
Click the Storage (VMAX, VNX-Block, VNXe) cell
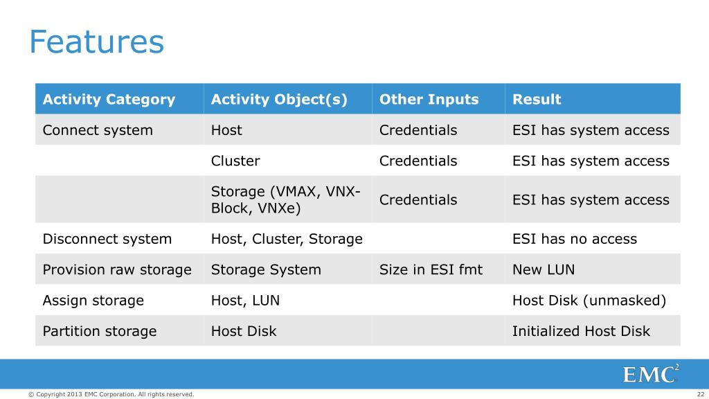click(x=287, y=199)
